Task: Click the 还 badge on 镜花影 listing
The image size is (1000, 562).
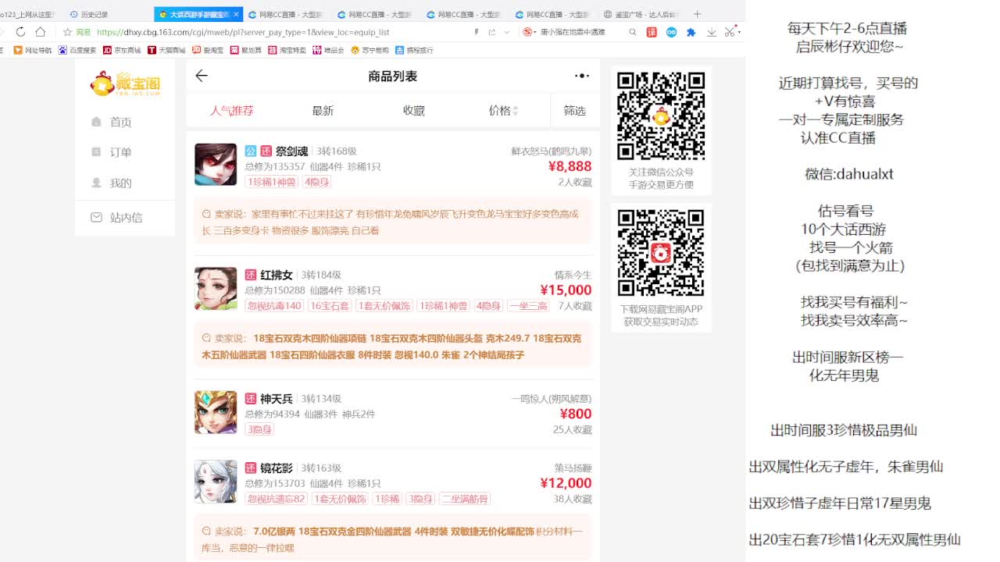Action: 251,468
